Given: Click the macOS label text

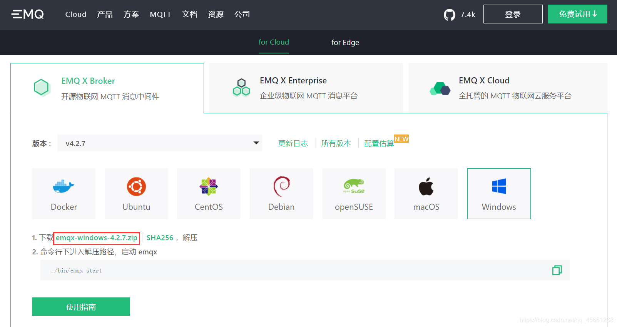Looking at the screenshot, I should (426, 207).
